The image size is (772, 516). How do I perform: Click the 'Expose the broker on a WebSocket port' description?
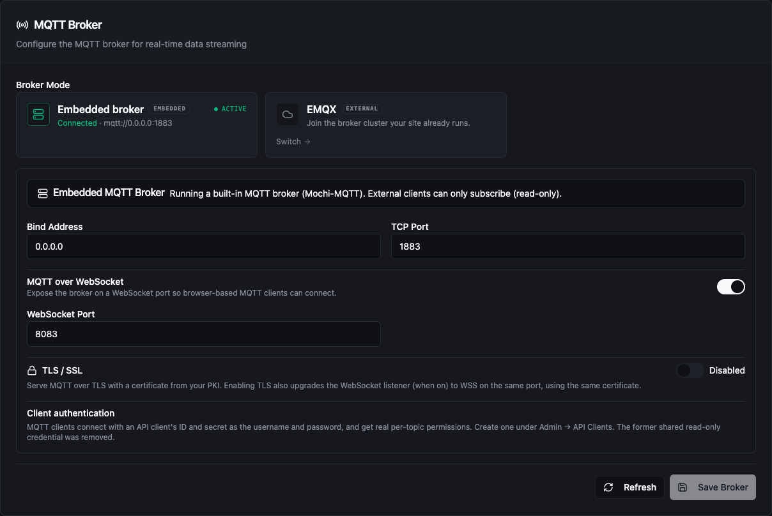[x=181, y=293]
